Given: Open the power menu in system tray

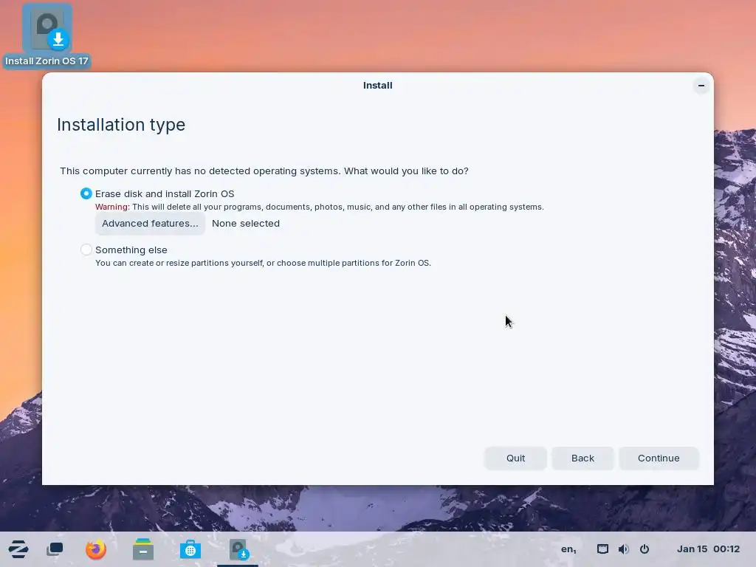Looking at the screenshot, I should click(644, 549).
